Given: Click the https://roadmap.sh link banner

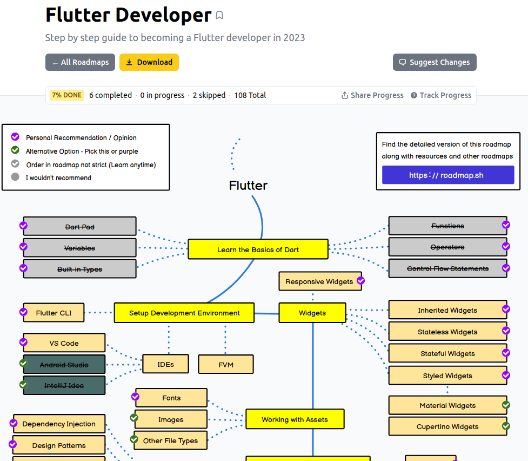Looking at the screenshot, I should click(447, 175).
